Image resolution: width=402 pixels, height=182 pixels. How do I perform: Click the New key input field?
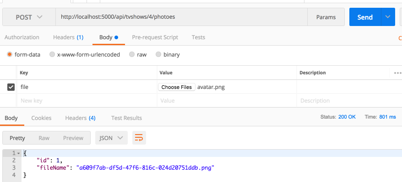point(87,100)
